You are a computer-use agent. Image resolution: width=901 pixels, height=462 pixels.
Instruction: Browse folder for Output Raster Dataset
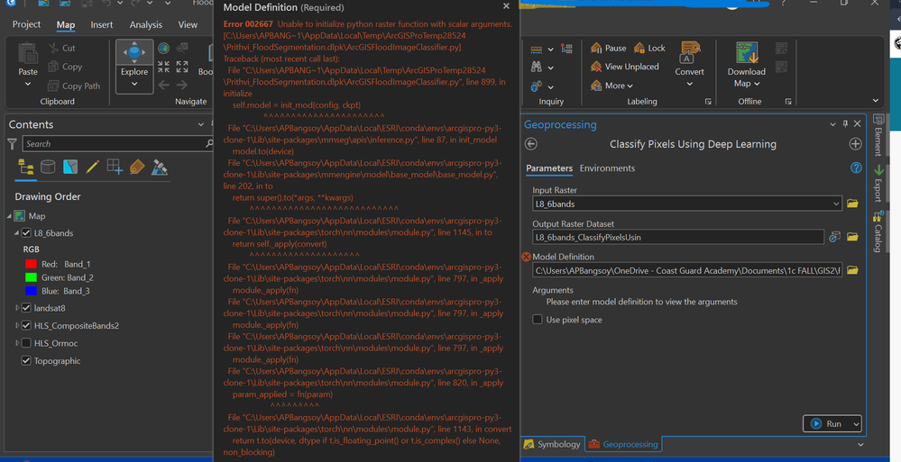(852, 237)
